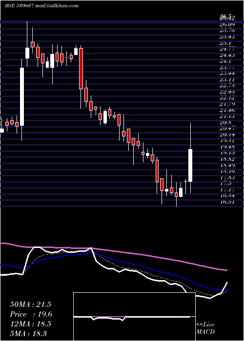Click the 12MA : 18.5 label
Viewport: 244px width, 341px height.
[x=30, y=323]
